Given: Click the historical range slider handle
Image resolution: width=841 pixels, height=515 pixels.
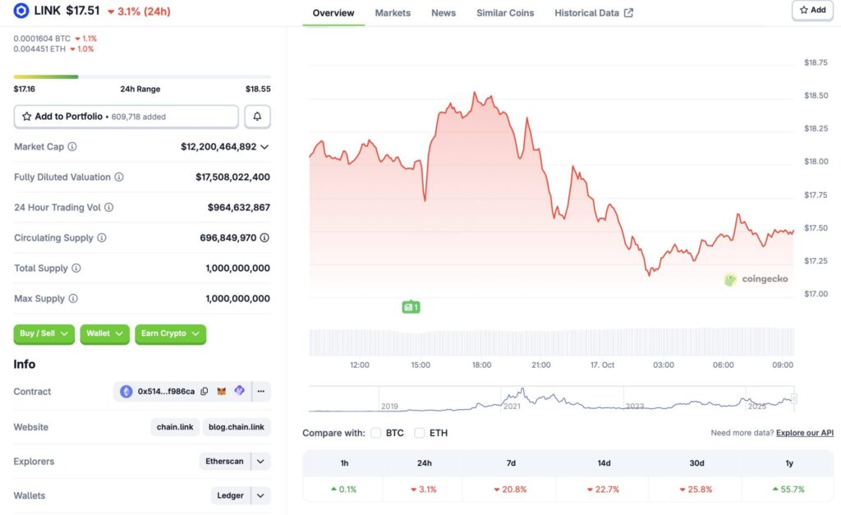Looking at the screenshot, I should (x=793, y=399).
